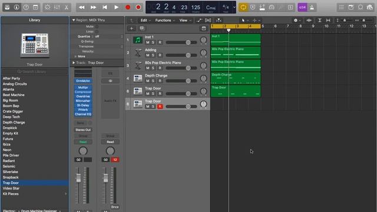Go to beginning of project

pos(105,8)
